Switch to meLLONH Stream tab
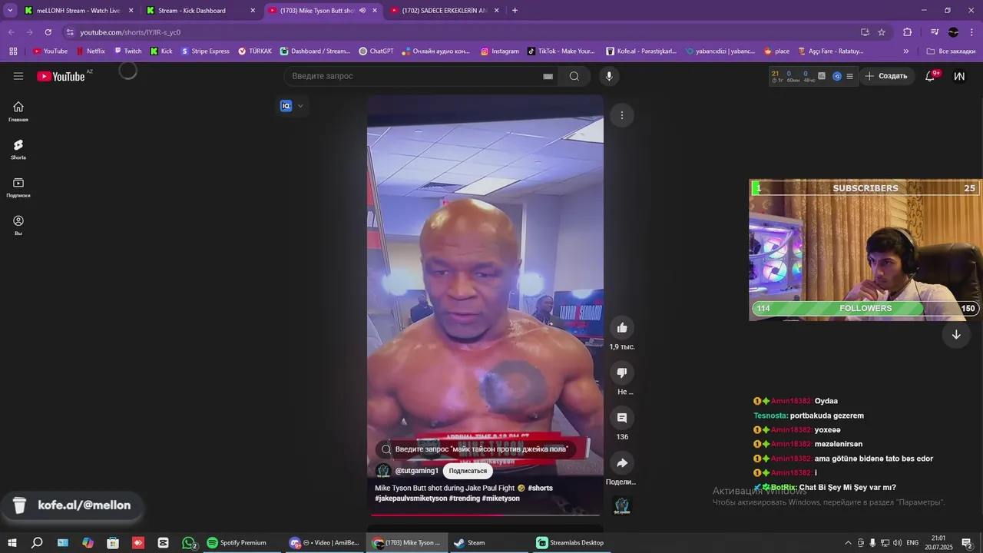Screen dimensions: 983x553 (78, 11)
